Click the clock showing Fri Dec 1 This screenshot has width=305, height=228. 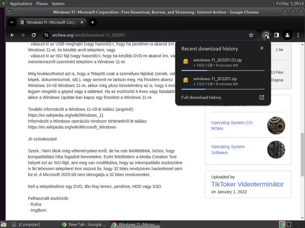tap(290, 4)
